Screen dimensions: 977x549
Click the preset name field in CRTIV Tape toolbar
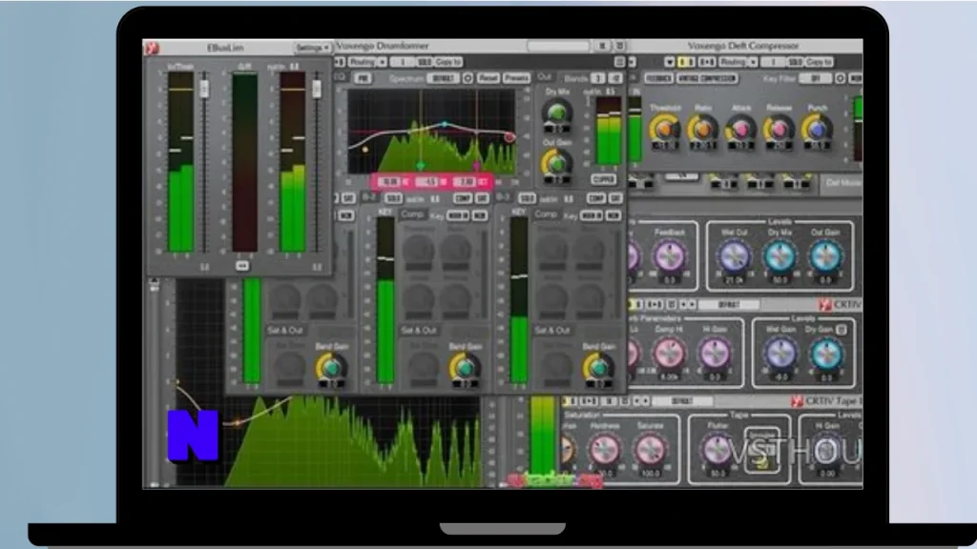click(682, 401)
